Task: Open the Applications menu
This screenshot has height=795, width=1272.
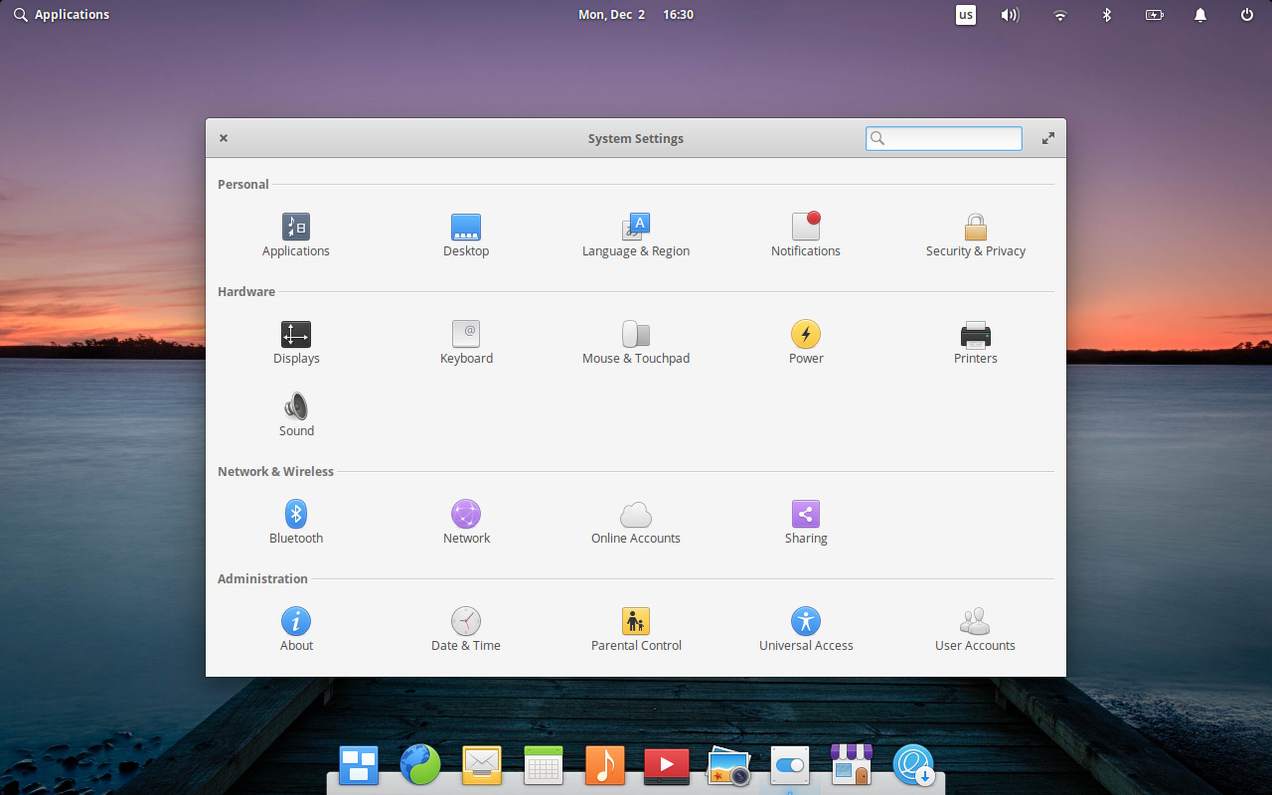Action: (62, 14)
